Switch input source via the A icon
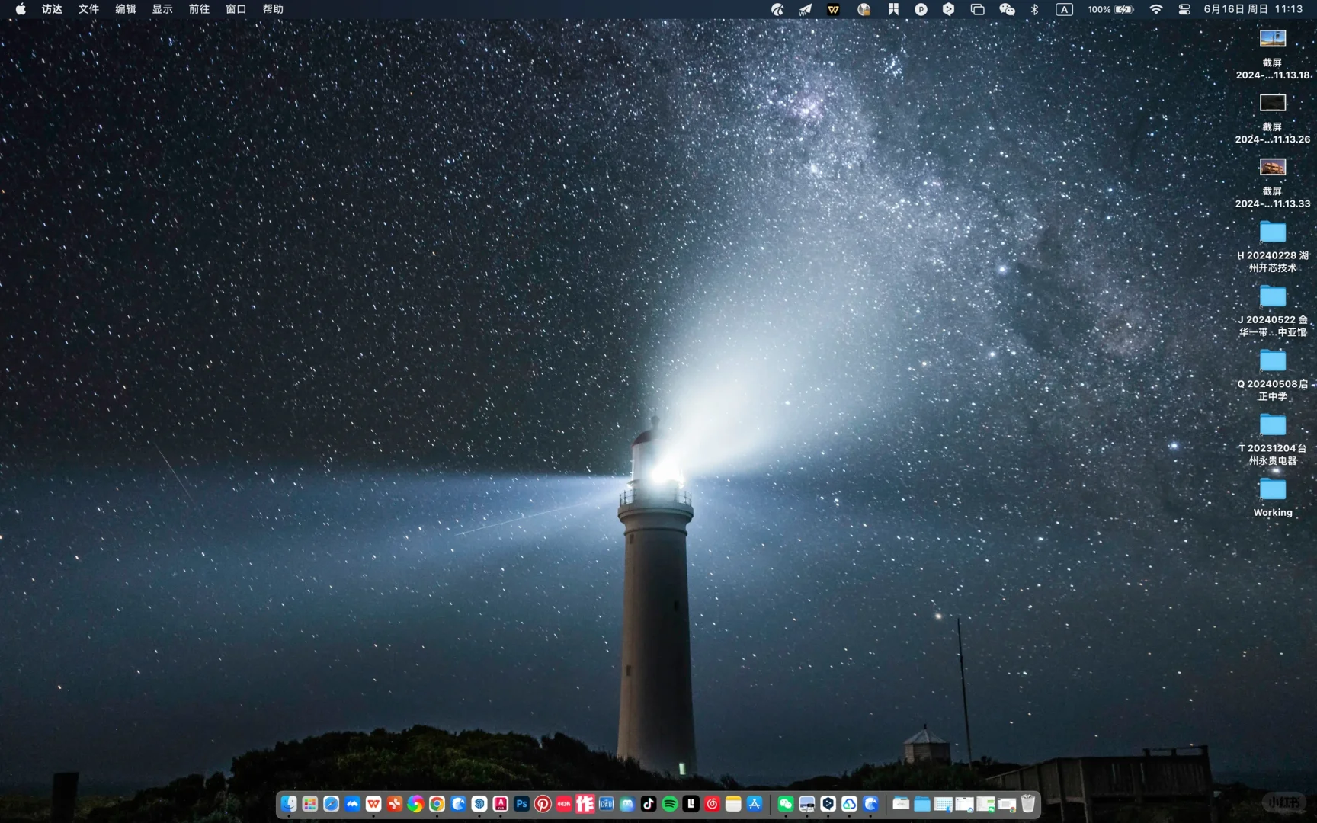The height and width of the screenshot is (823, 1317). [x=1064, y=9]
